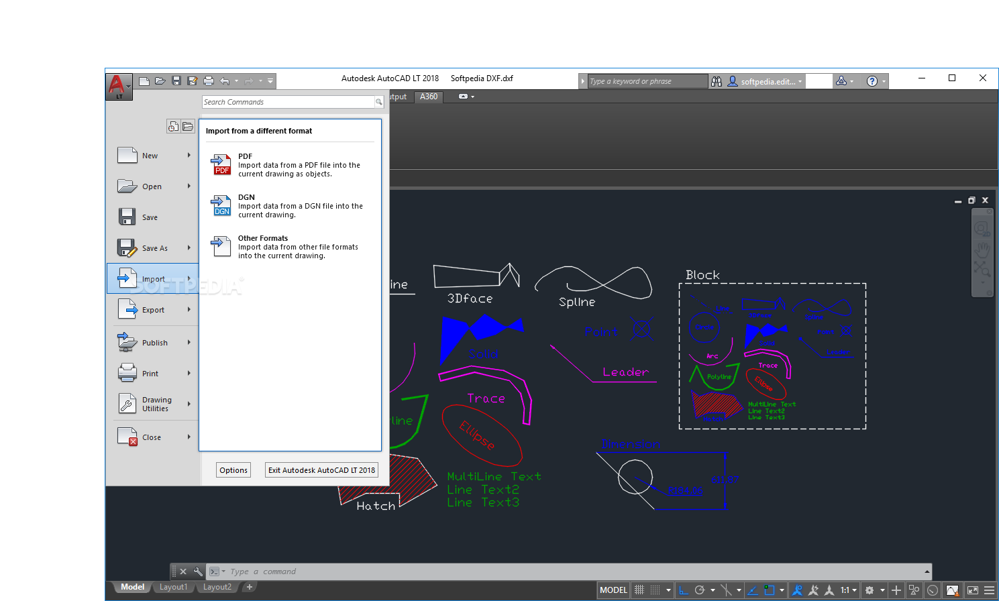Click the New drawing icon in Quick Access toolbar

pyautogui.click(x=144, y=81)
